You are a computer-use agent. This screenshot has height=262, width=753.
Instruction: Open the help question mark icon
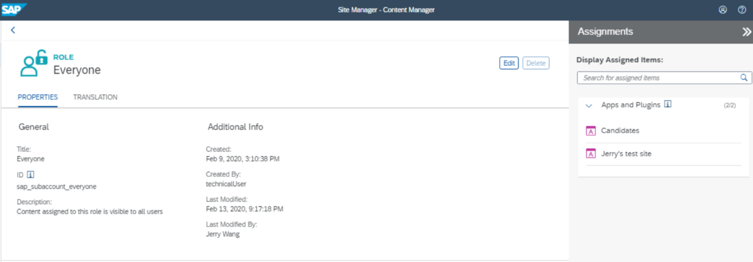[x=741, y=10]
